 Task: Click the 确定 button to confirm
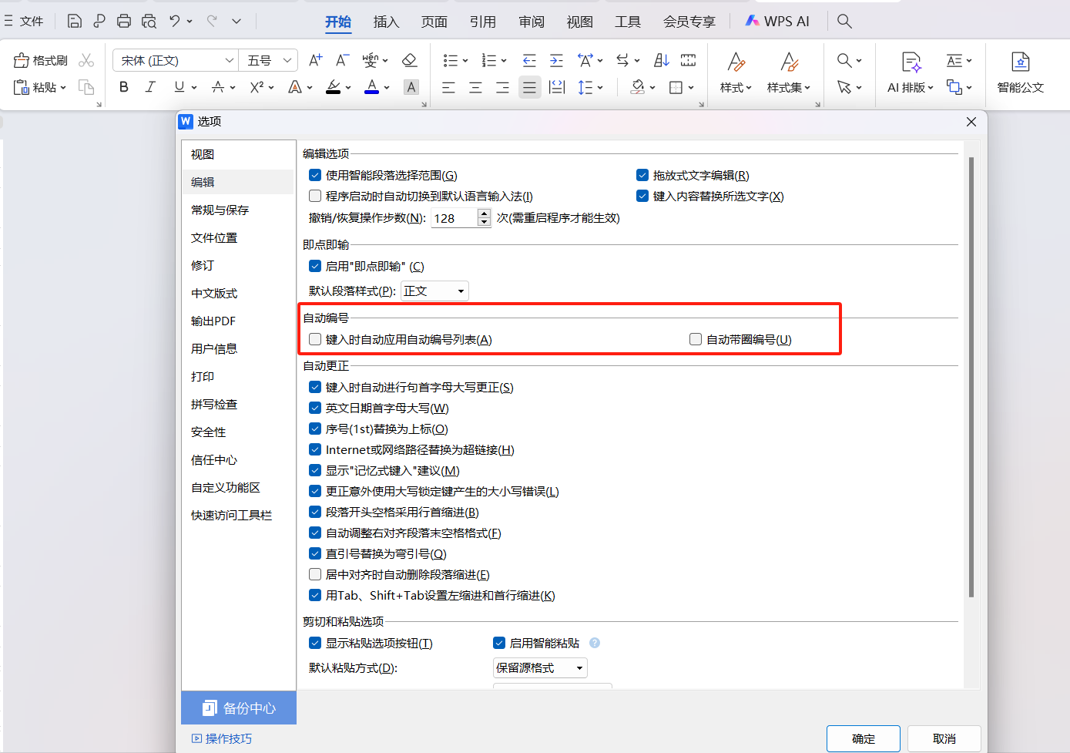863,738
